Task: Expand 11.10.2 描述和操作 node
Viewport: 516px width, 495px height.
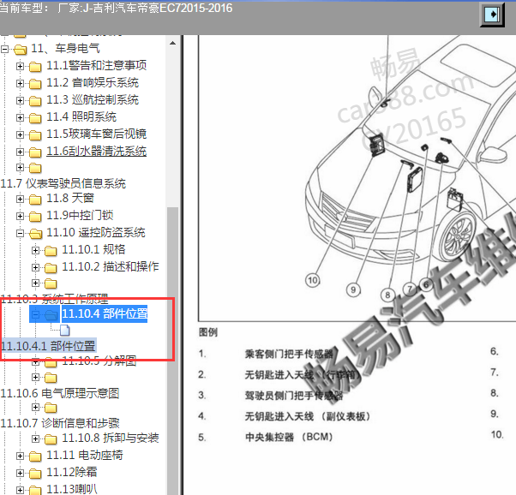Action: click(x=35, y=268)
